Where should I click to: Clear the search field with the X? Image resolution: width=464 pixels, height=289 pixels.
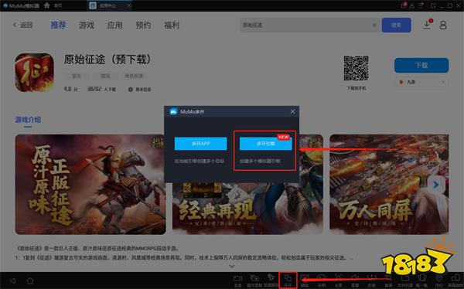374,25
